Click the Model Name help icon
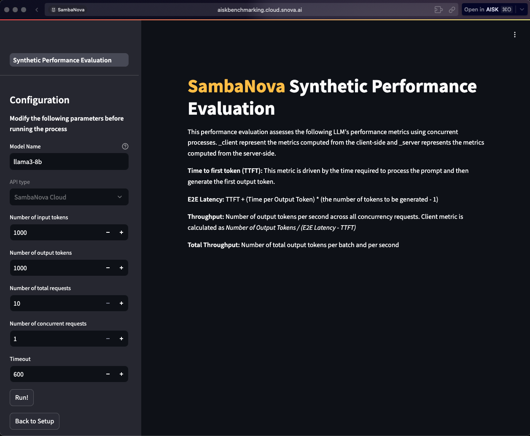The image size is (530, 436). (125, 146)
